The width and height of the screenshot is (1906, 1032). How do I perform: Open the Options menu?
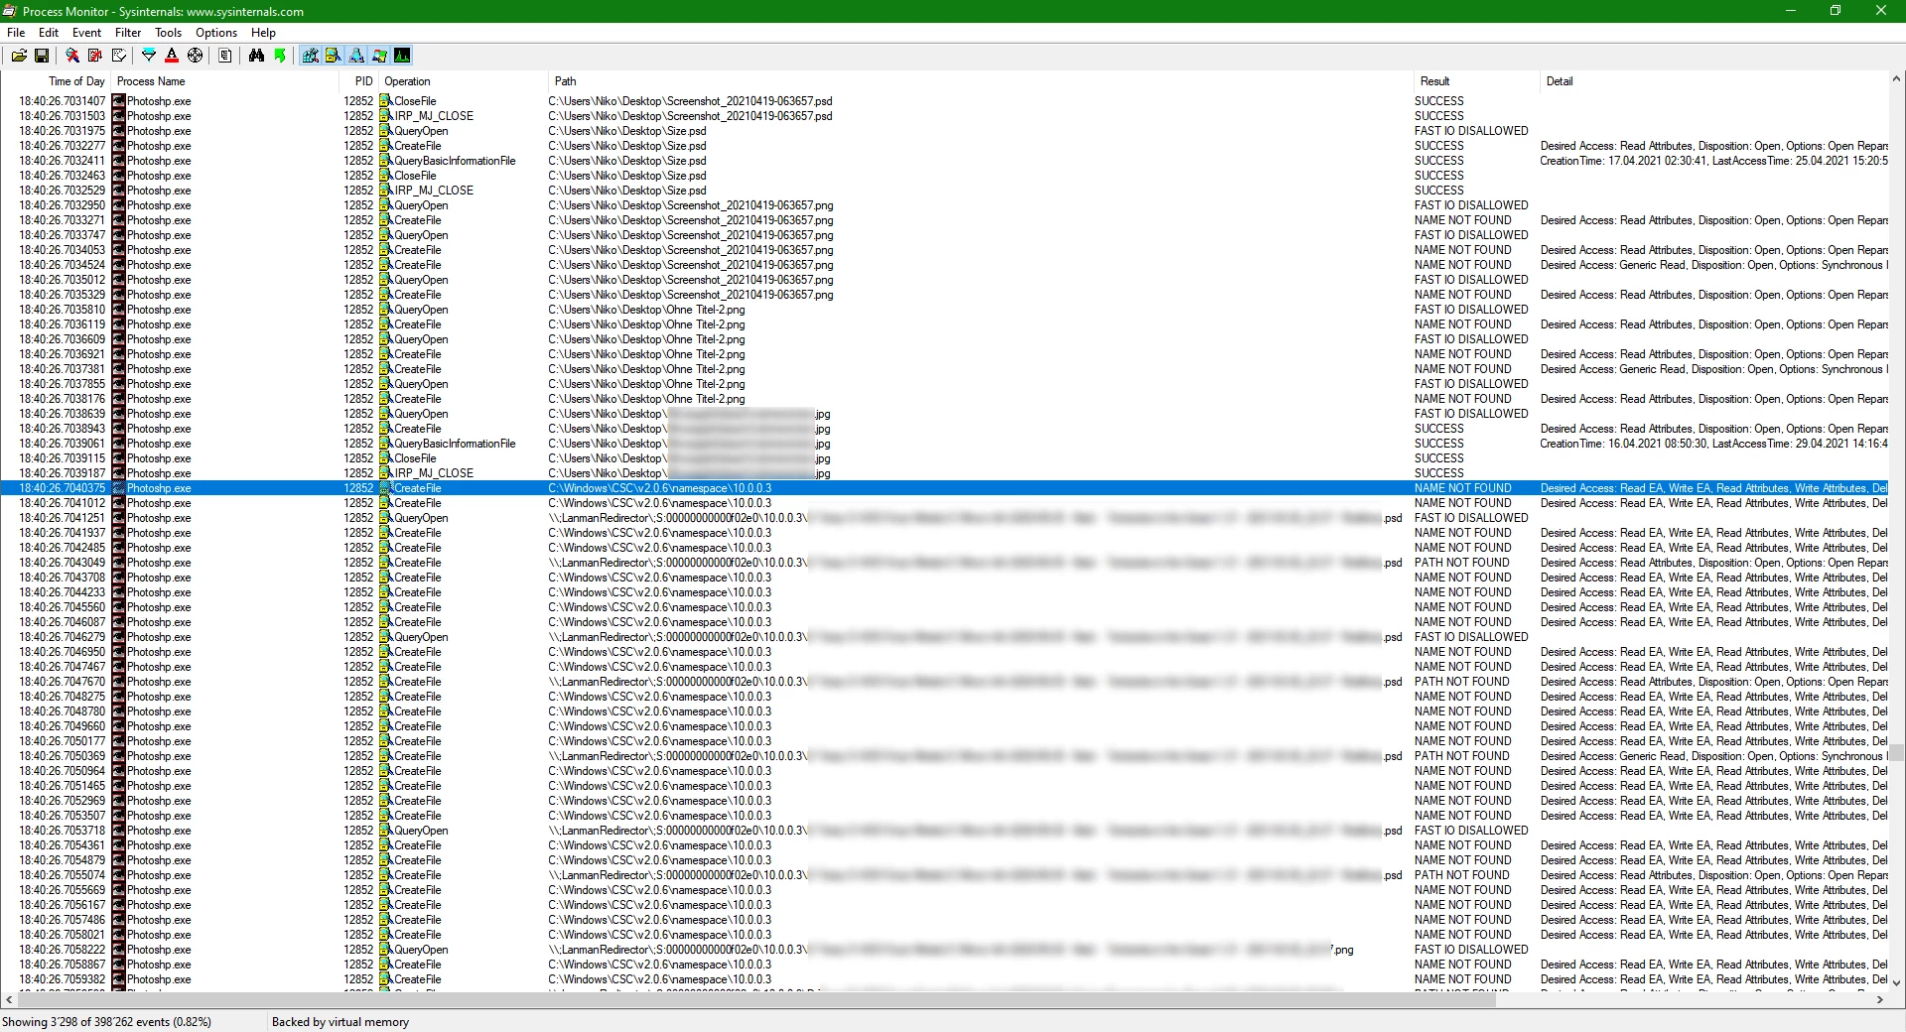(216, 33)
